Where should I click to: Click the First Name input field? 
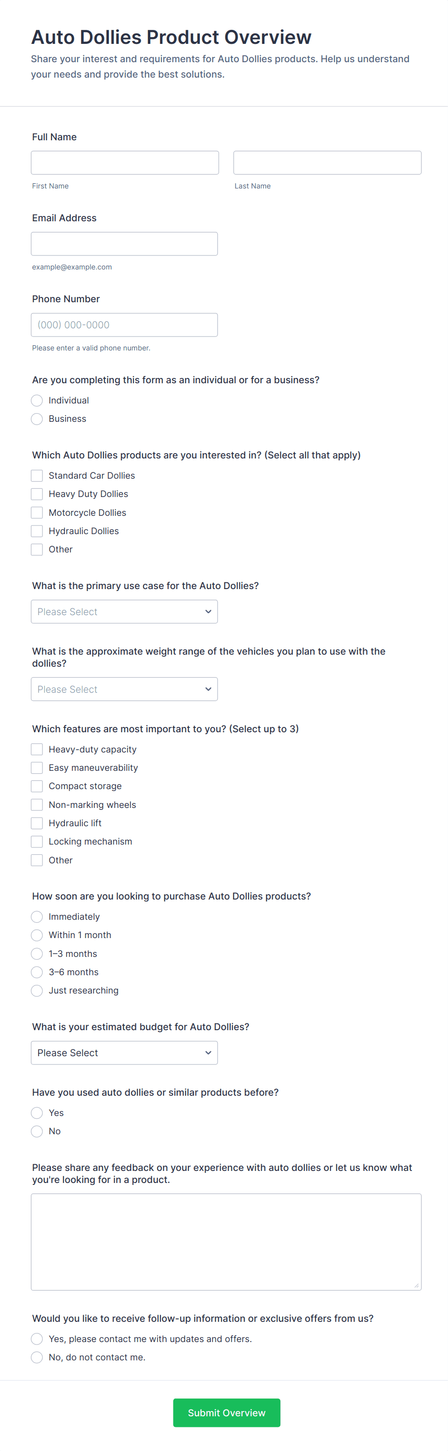[124, 163]
